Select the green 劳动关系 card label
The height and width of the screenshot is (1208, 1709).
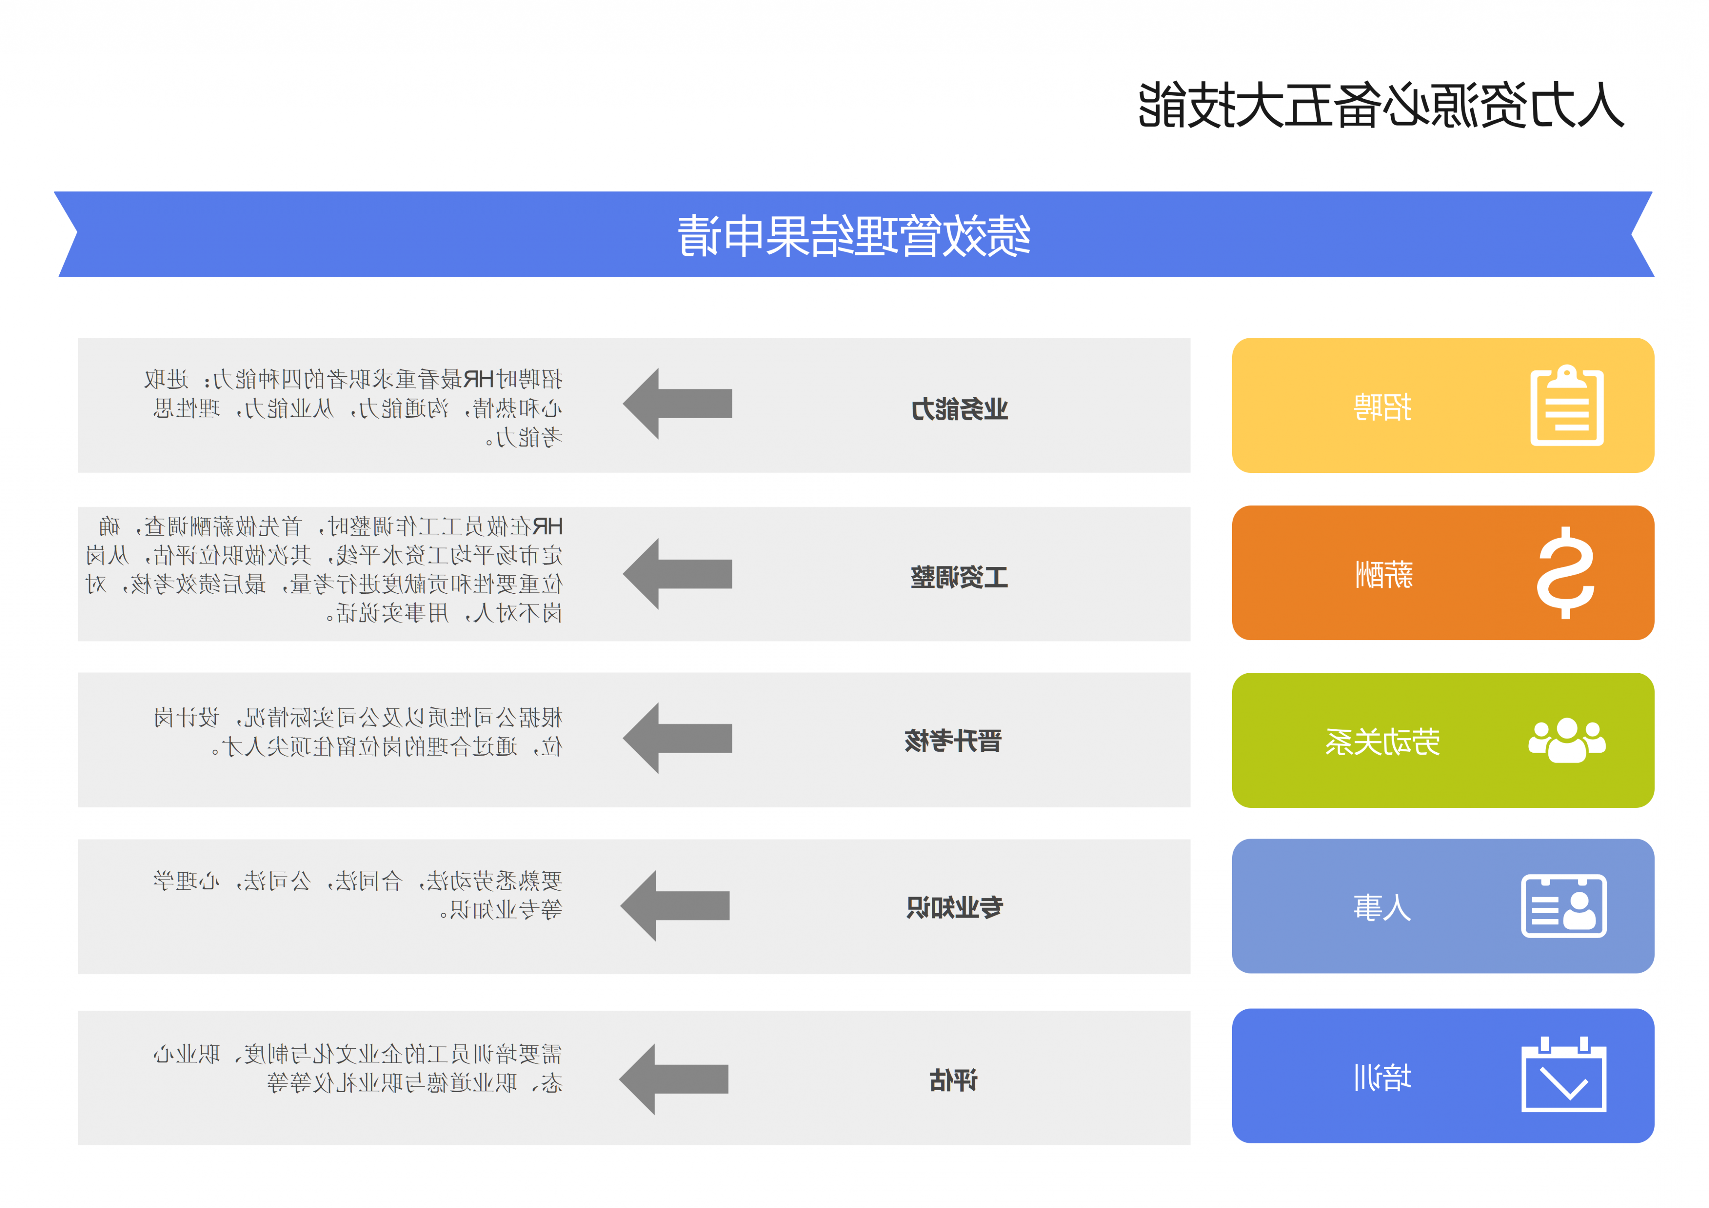point(1382,741)
